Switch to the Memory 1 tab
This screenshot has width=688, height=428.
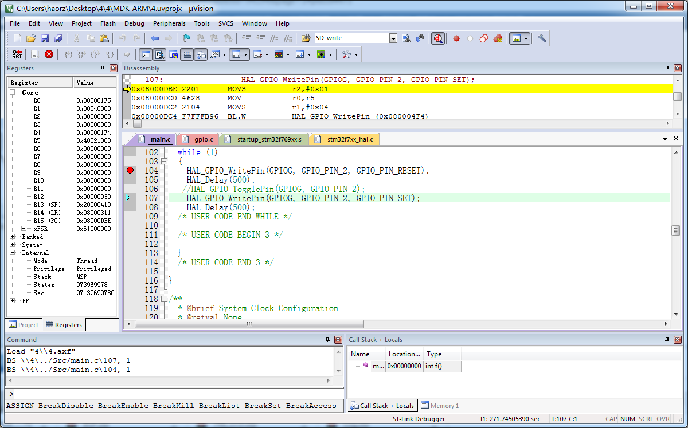[440, 406]
